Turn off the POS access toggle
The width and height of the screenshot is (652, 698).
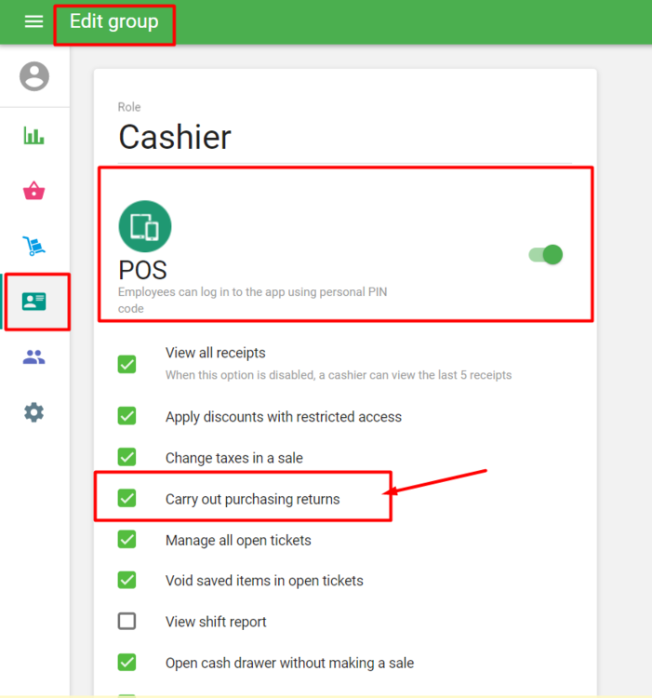(546, 254)
